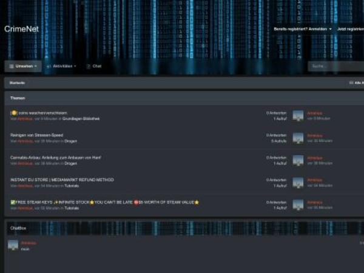Open the 'FREE STEAM KEYS' thread
Screen dimensions: 364x273
(x=105, y=202)
